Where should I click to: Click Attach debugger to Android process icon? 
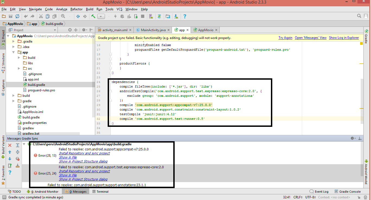(136, 17)
